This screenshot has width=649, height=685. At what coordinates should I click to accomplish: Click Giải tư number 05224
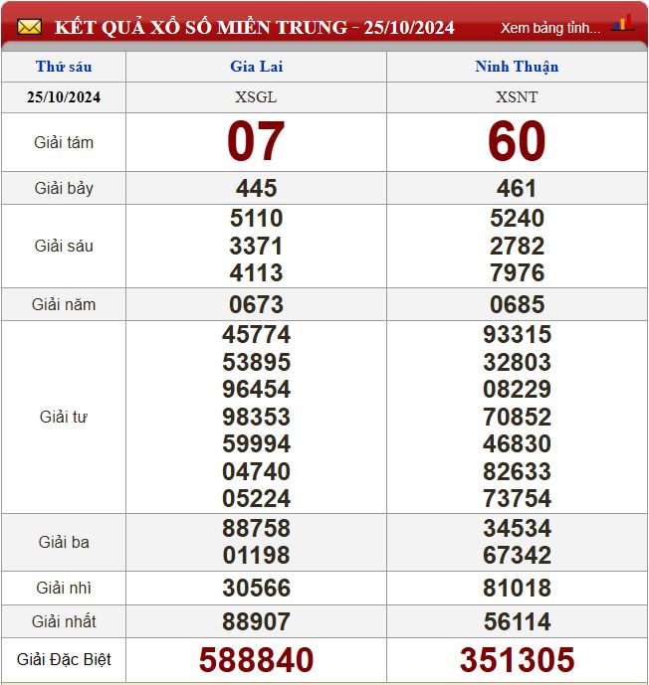coord(256,498)
